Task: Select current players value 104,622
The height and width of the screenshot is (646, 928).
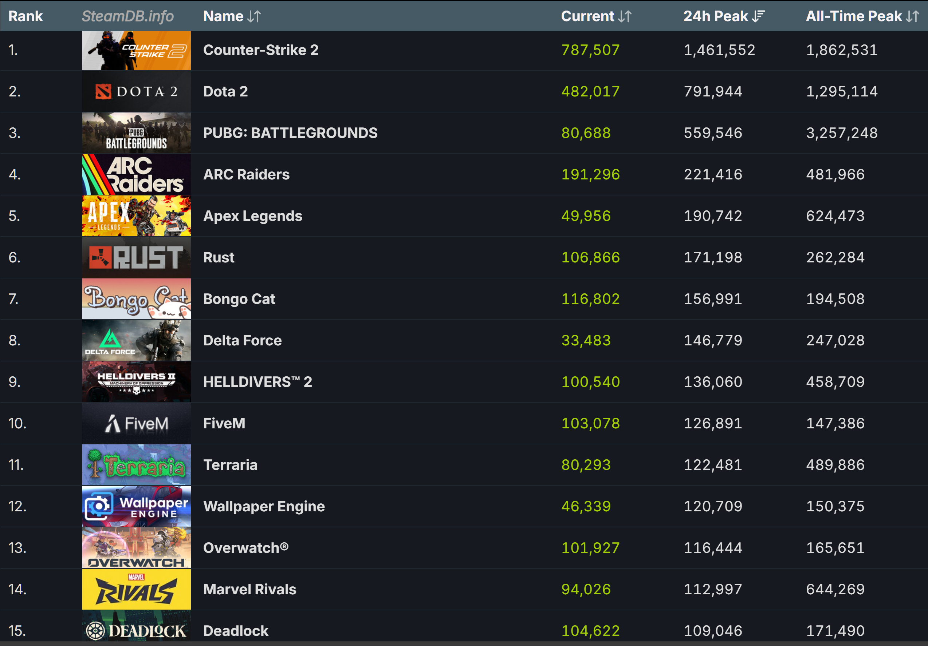Action: pyautogui.click(x=590, y=631)
